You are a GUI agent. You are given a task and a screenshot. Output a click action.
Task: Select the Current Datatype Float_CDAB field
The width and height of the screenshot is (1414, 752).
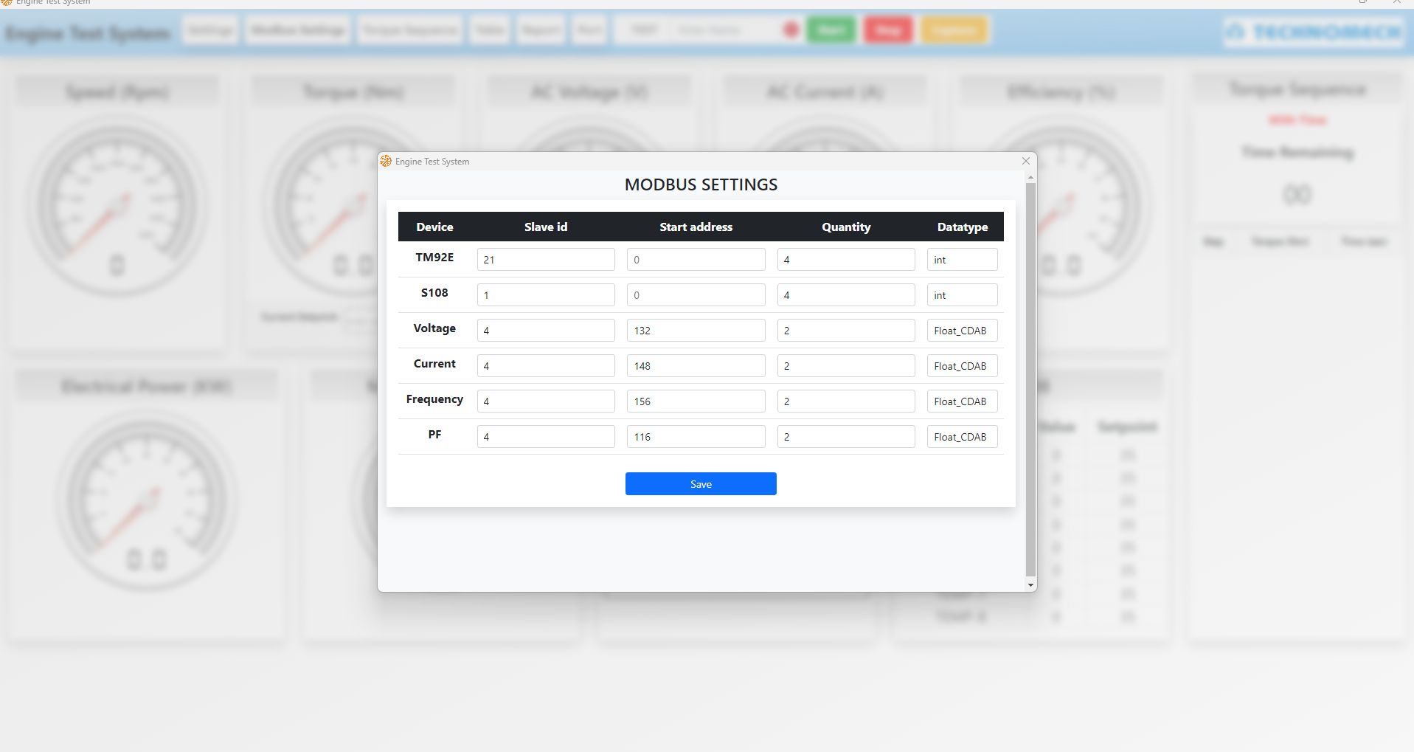tap(962, 365)
